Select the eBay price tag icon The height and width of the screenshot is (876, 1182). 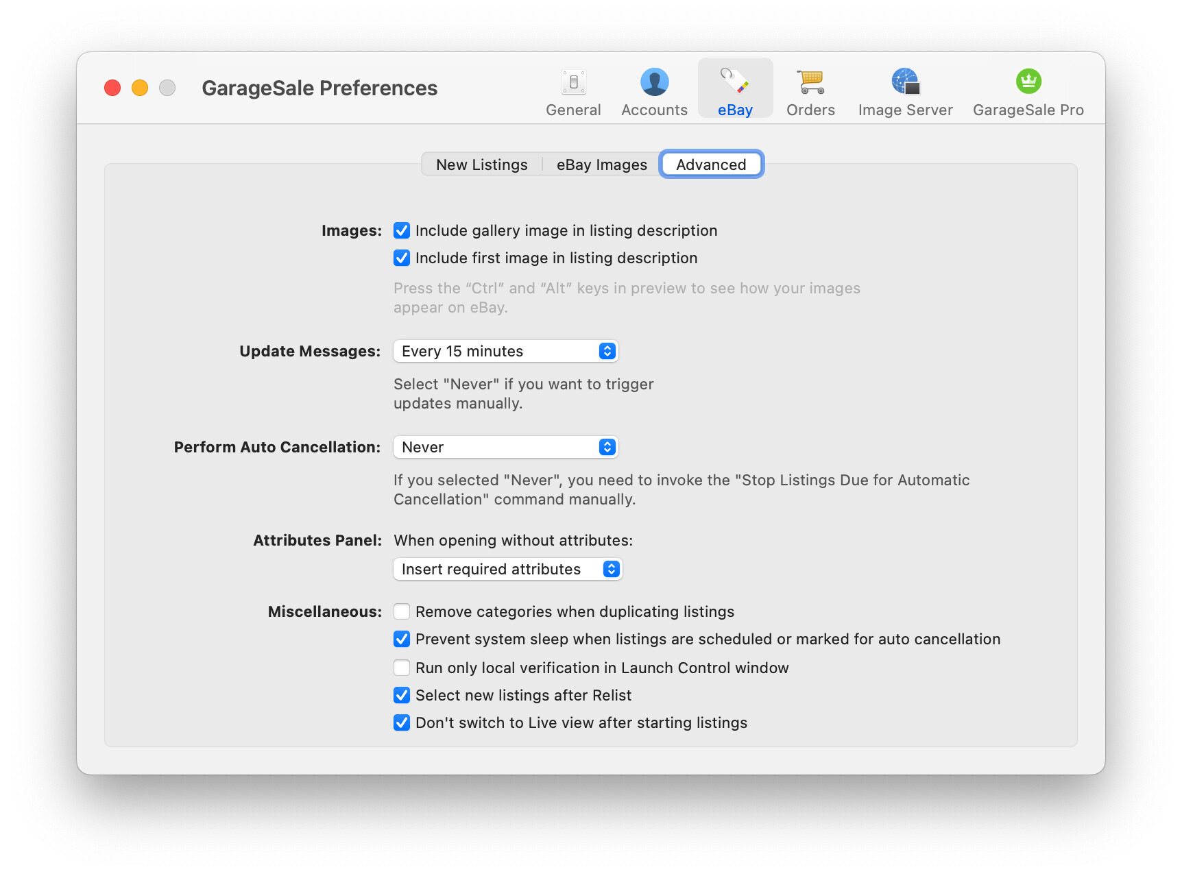point(734,81)
